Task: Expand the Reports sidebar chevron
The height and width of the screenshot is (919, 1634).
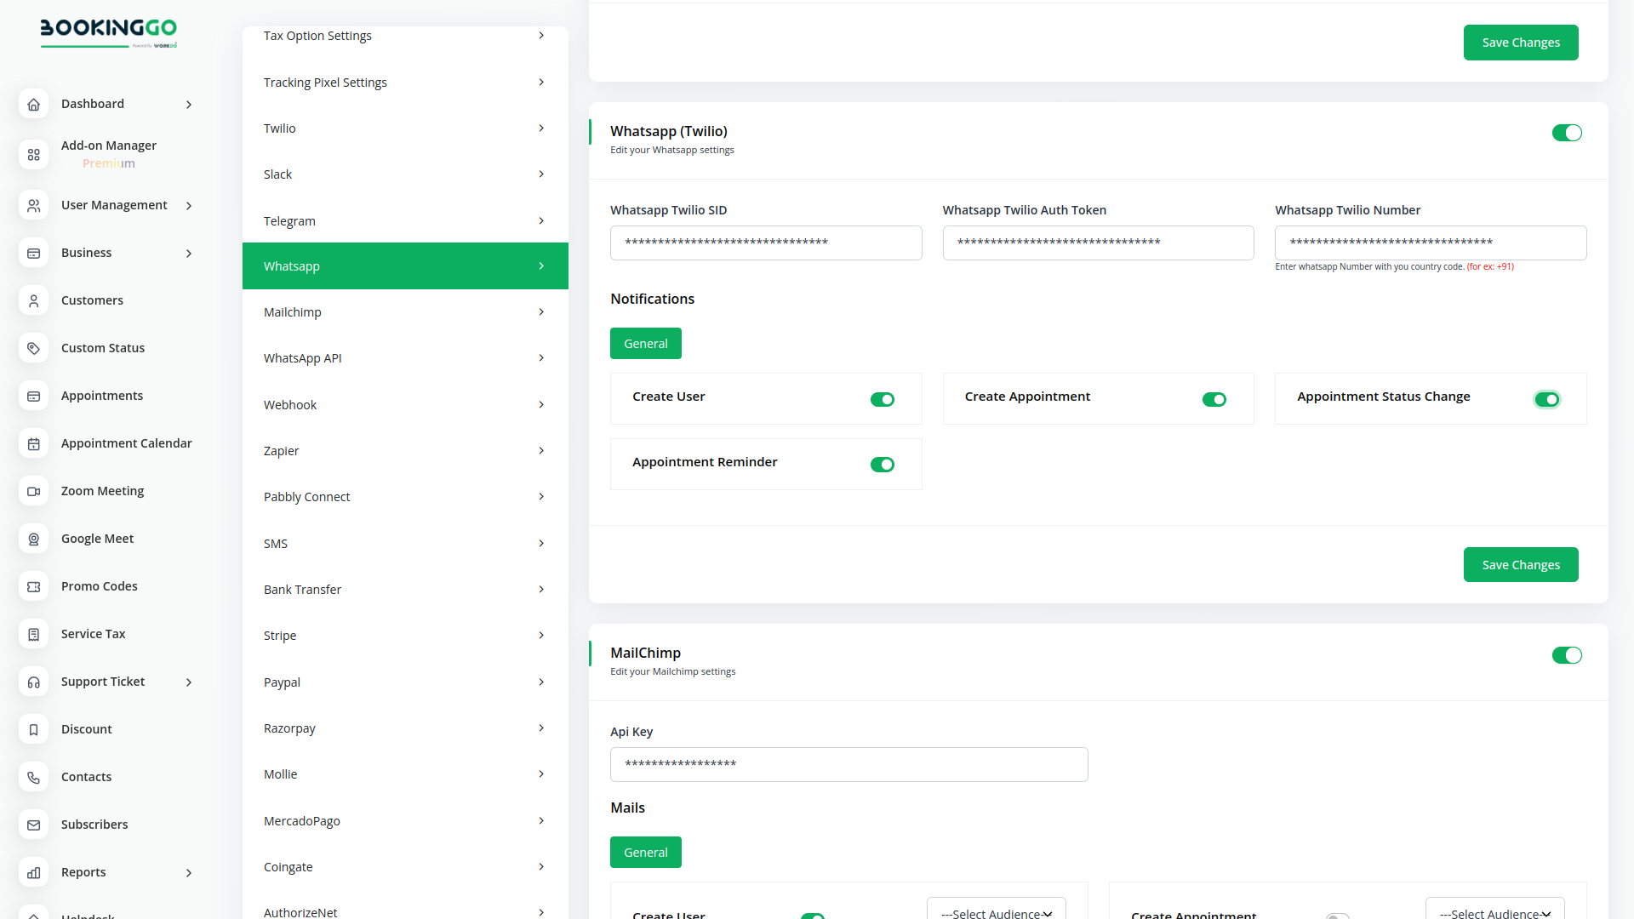Action: [x=189, y=873]
